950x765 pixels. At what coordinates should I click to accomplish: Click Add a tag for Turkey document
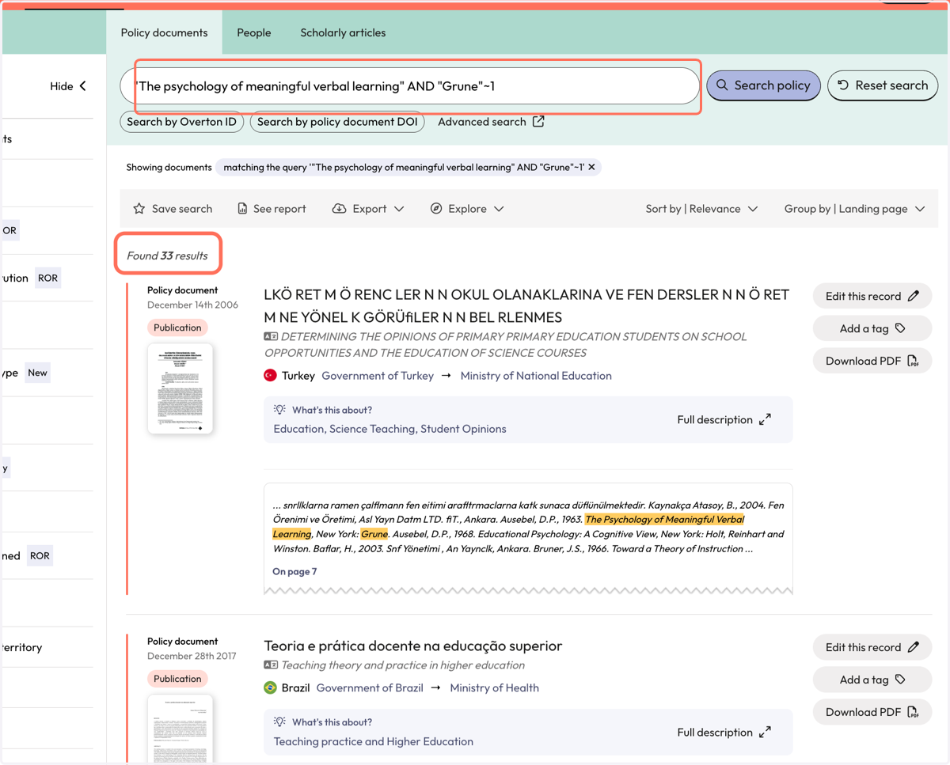(872, 328)
